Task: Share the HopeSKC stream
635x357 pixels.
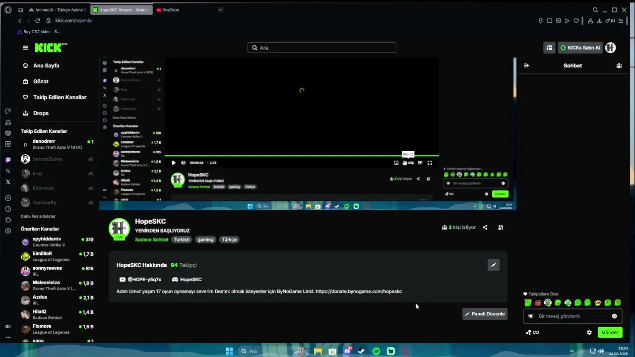Action: 485,228
